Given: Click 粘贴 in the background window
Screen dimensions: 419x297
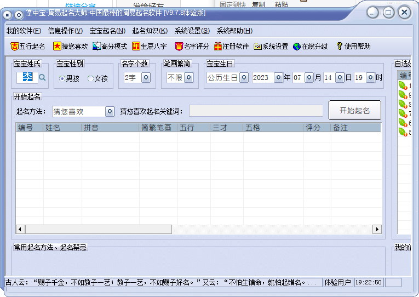Looking at the screenshot, I should pos(281,4).
